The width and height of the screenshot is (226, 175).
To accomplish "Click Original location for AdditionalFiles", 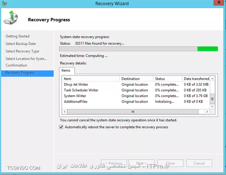I will tap(135, 101).
